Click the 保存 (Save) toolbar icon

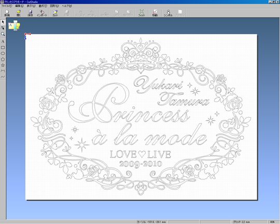click(x=31, y=13)
